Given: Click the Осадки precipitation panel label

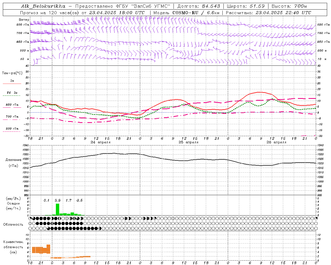Looking at the screenshot, I should [x=13, y=203].
